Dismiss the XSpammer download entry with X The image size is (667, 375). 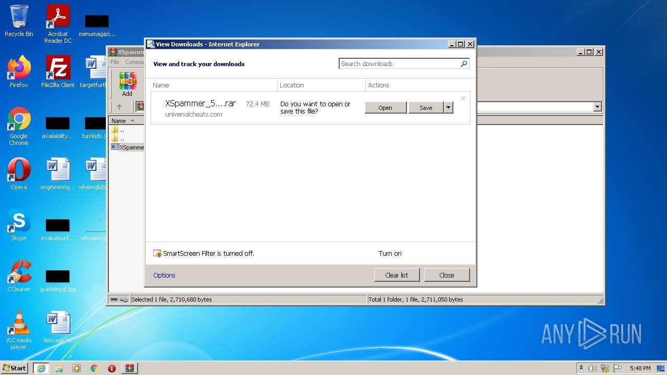(463, 98)
